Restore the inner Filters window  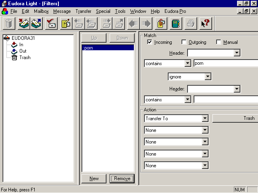246,11
